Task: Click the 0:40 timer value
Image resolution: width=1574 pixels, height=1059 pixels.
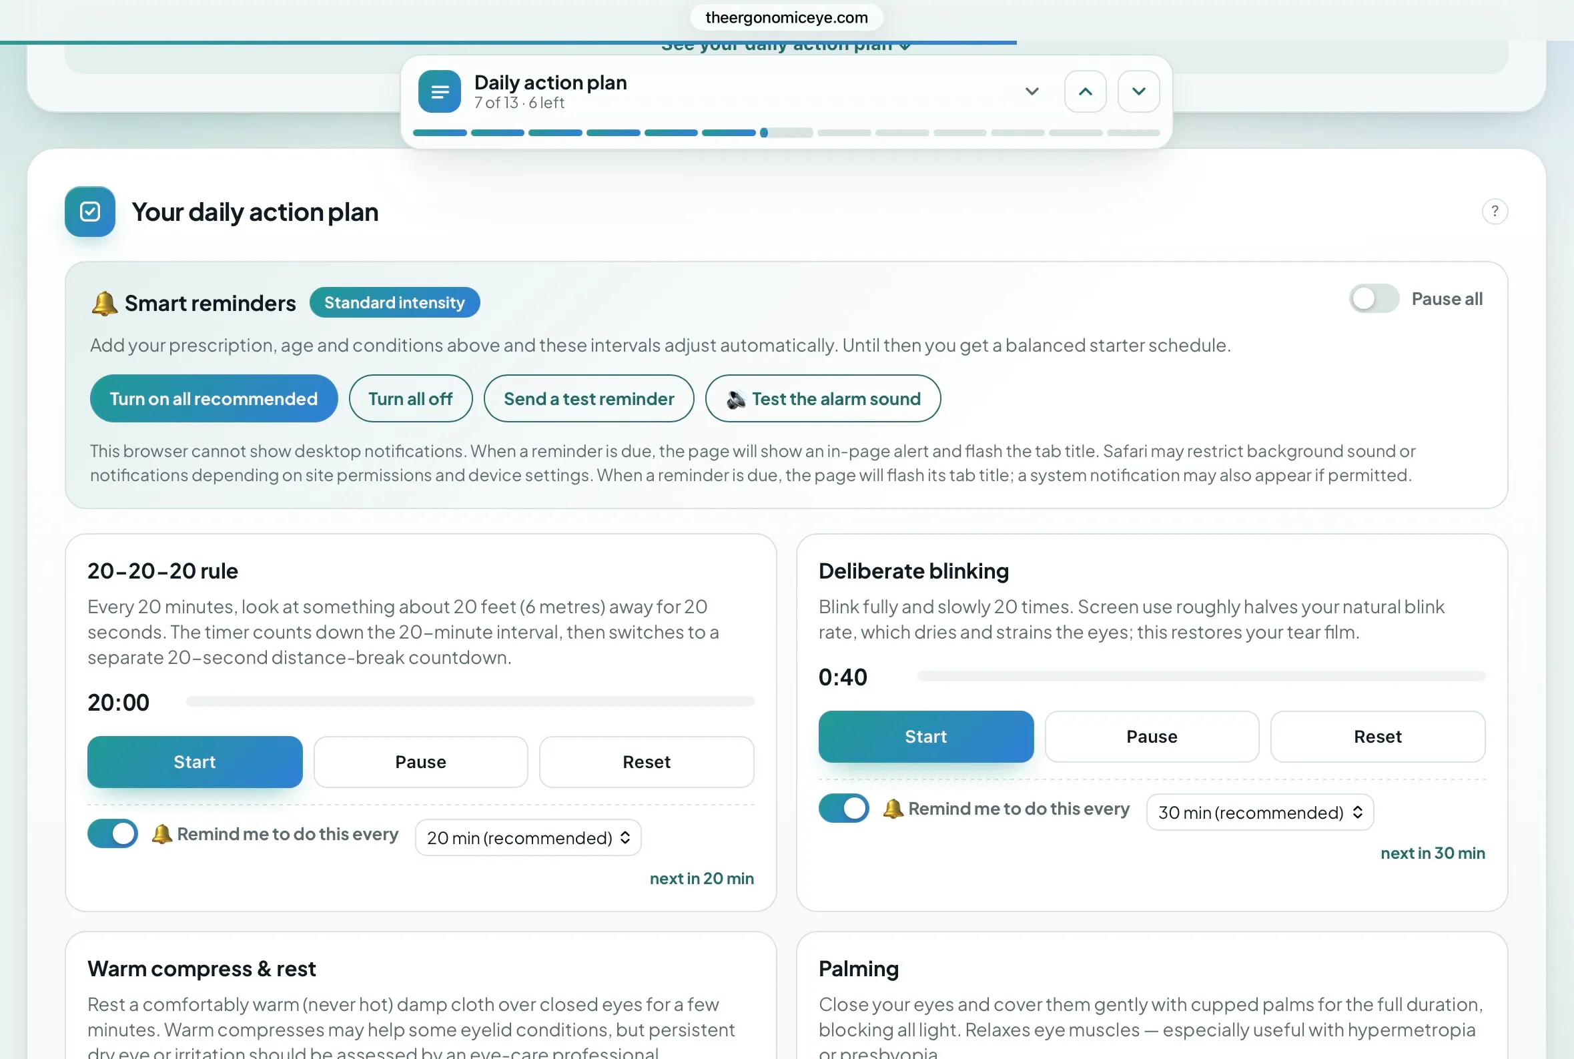Action: (843, 677)
